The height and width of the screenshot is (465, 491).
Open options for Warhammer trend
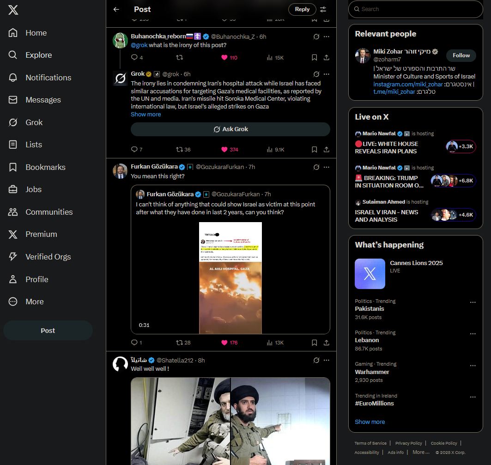point(473,365)
